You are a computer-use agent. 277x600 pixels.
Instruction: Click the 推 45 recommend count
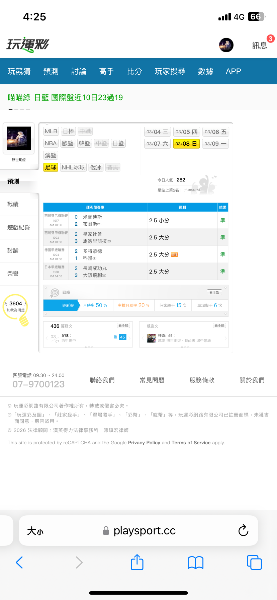(x=120, y=337)
